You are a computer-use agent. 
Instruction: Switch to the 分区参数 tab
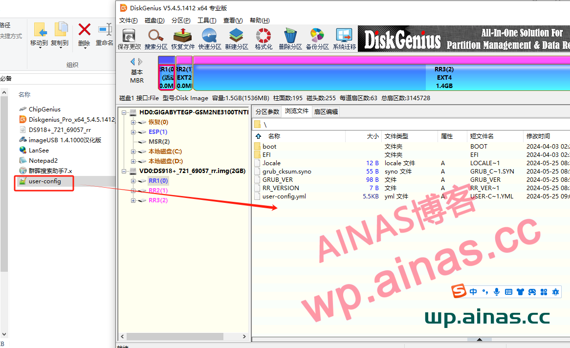[x=267, y=111]
